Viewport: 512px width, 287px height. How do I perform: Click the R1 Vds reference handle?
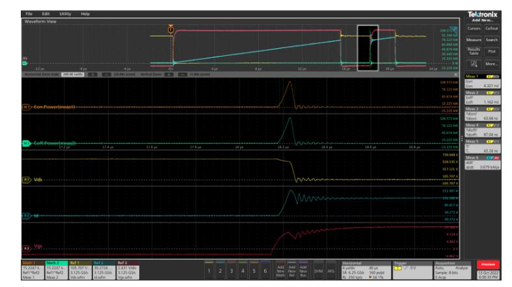pos(26,180)
